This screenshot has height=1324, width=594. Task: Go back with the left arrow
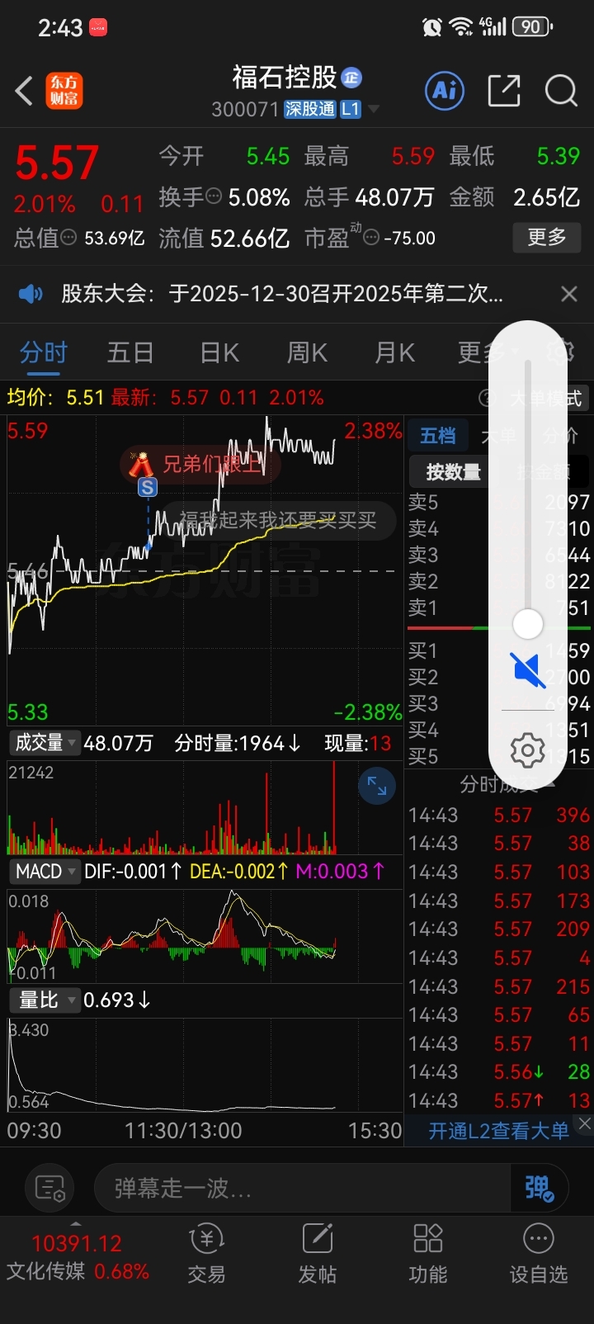tap(24, 91)
